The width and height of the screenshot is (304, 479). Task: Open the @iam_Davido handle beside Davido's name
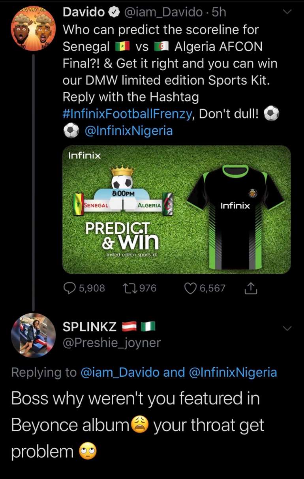pyautogui.click(x=163, y=13)
